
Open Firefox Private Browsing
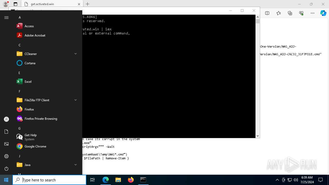(x=47, y=119)
